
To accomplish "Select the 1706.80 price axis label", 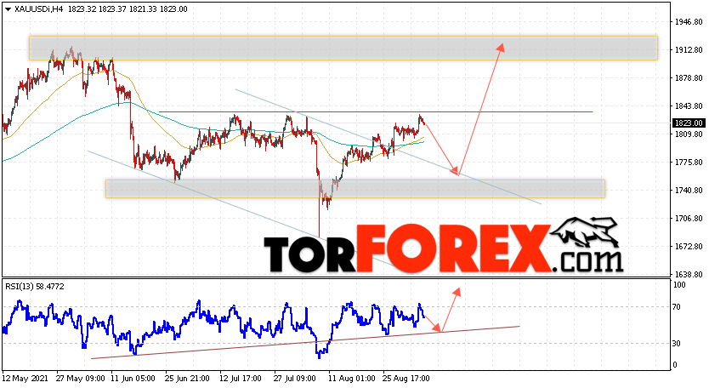I will click(689, 218).
